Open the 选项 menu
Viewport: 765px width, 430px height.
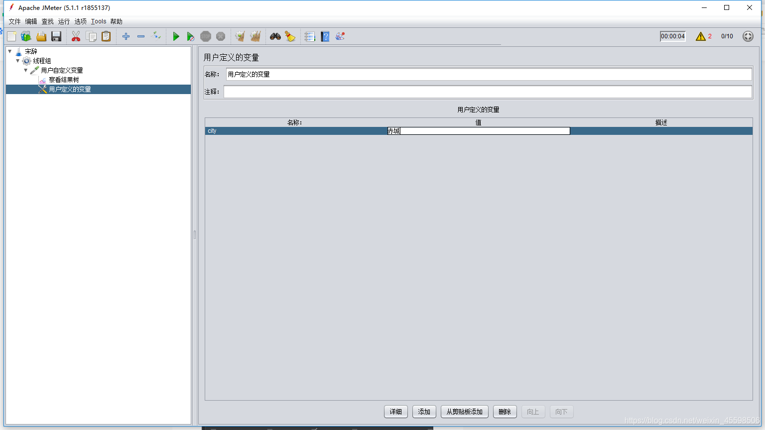click(80, 21)
